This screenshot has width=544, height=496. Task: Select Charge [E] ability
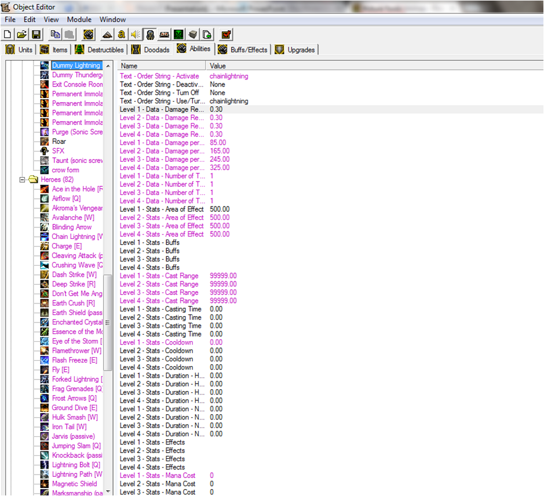tap(67, 246)
